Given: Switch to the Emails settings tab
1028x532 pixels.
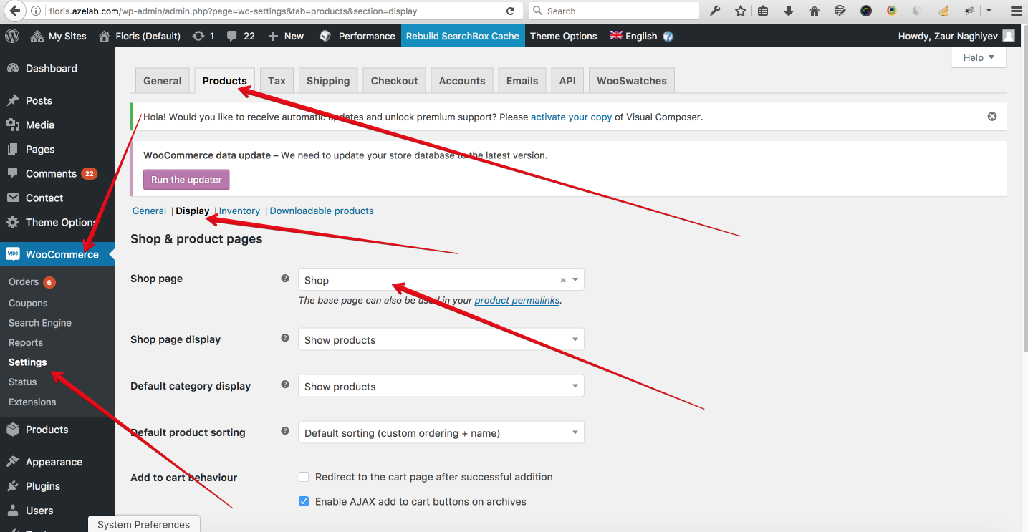Looking at the screenshot, I should pyautogui.click(x=522, y=81).
